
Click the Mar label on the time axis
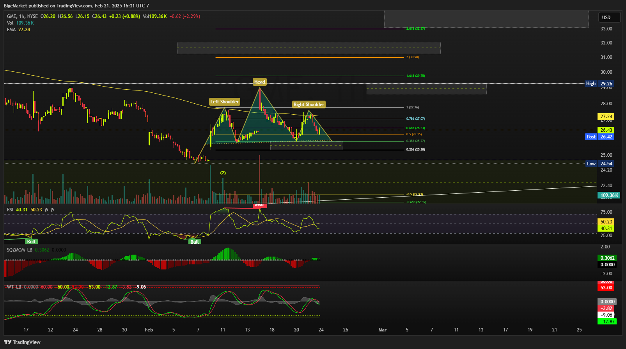pyautogui.click(x=383, y=330)
